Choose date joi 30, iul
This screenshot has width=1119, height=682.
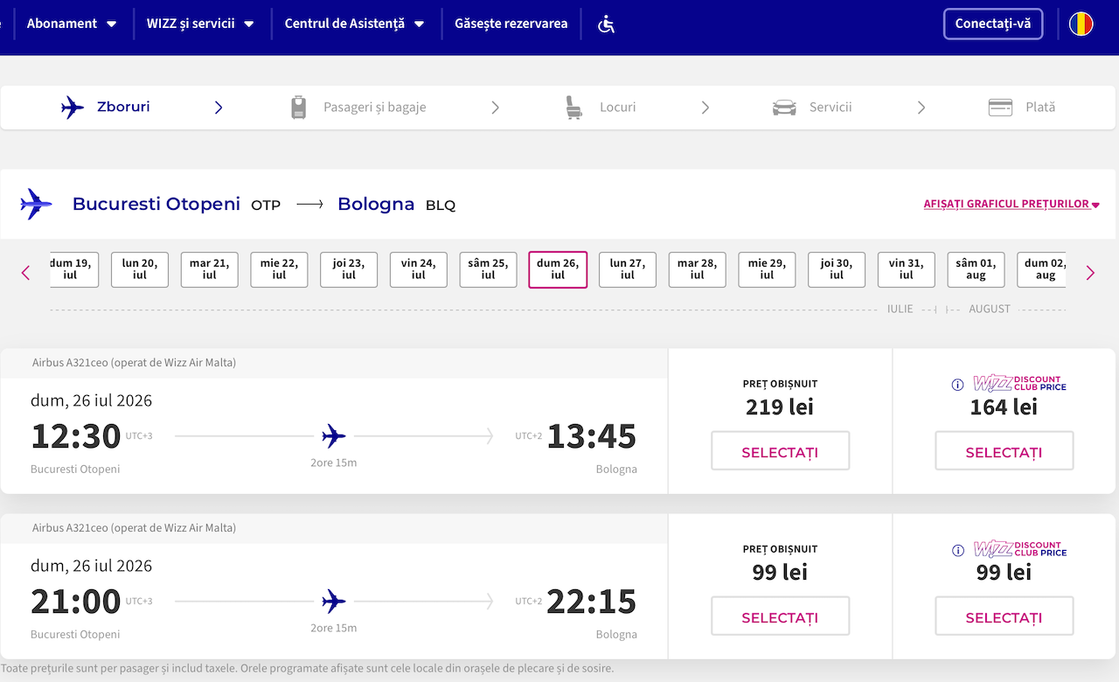(x=837, y=269)
